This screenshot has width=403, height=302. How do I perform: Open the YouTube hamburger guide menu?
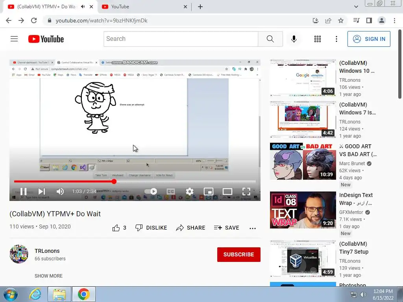14,39
